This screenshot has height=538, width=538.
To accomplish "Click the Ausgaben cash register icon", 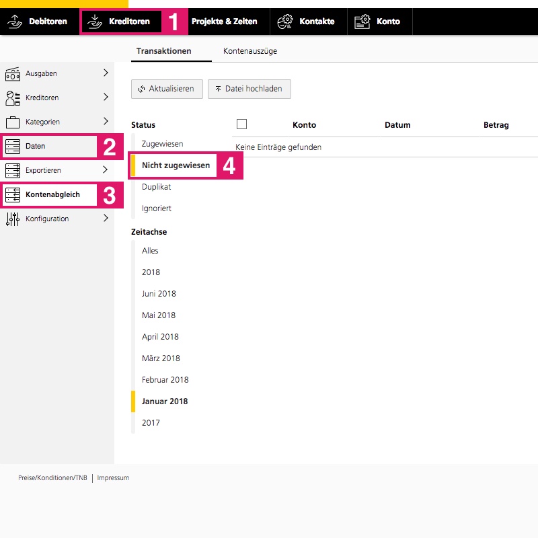I will pyautogui.click(x=13, y=73).
